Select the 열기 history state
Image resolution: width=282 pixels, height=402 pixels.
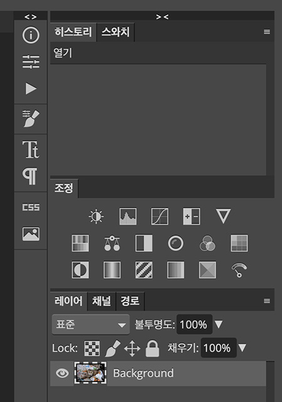(158, 53)
